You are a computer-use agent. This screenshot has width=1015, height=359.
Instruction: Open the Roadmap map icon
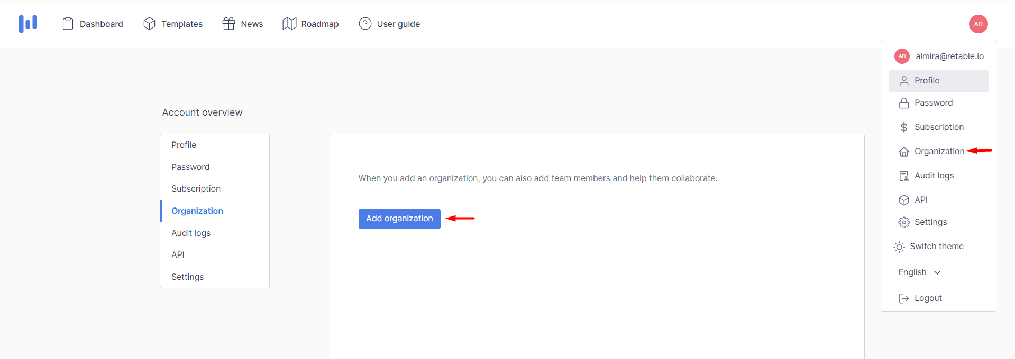click(x=289, y=24)
